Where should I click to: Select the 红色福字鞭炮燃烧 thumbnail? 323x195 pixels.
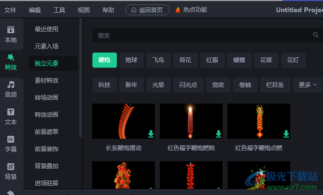[191, 121]
